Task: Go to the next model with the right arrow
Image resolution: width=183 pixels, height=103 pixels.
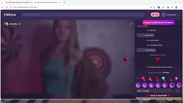Action: point(132,59)
